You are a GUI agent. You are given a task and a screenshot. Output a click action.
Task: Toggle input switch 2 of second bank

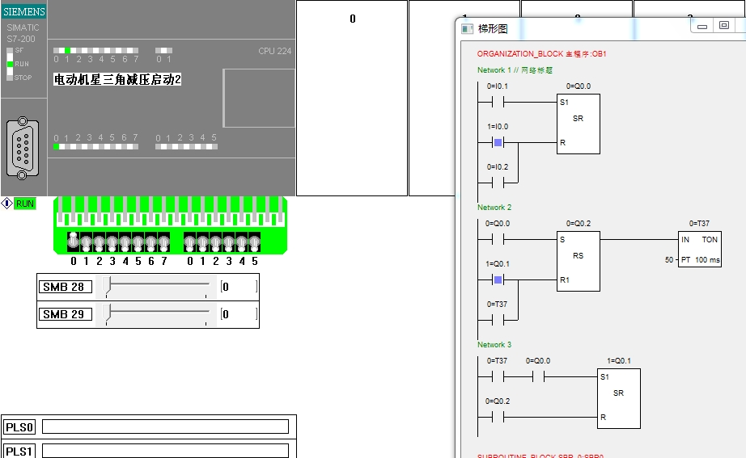click(x=215, y=242)
